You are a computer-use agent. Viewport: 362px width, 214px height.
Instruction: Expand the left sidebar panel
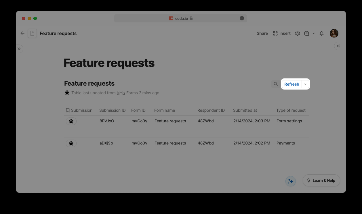[x=19, y=49]
